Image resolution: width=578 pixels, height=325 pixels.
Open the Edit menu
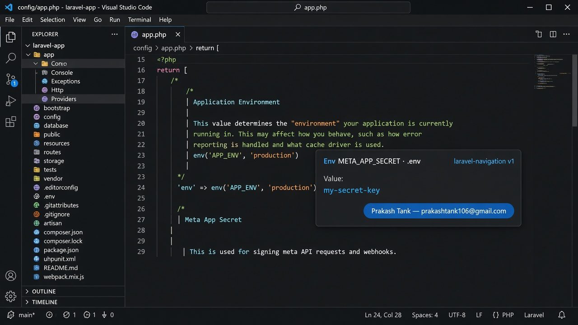27,20
